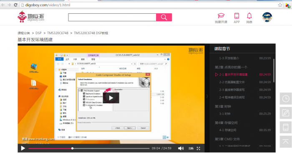Click the chapter list scrollbar

(x=274, y=71)
